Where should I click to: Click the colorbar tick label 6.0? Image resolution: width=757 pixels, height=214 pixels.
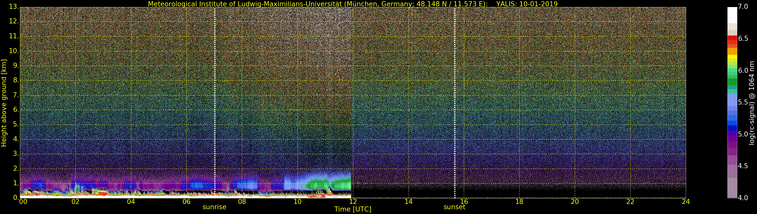tap(743, 70)
